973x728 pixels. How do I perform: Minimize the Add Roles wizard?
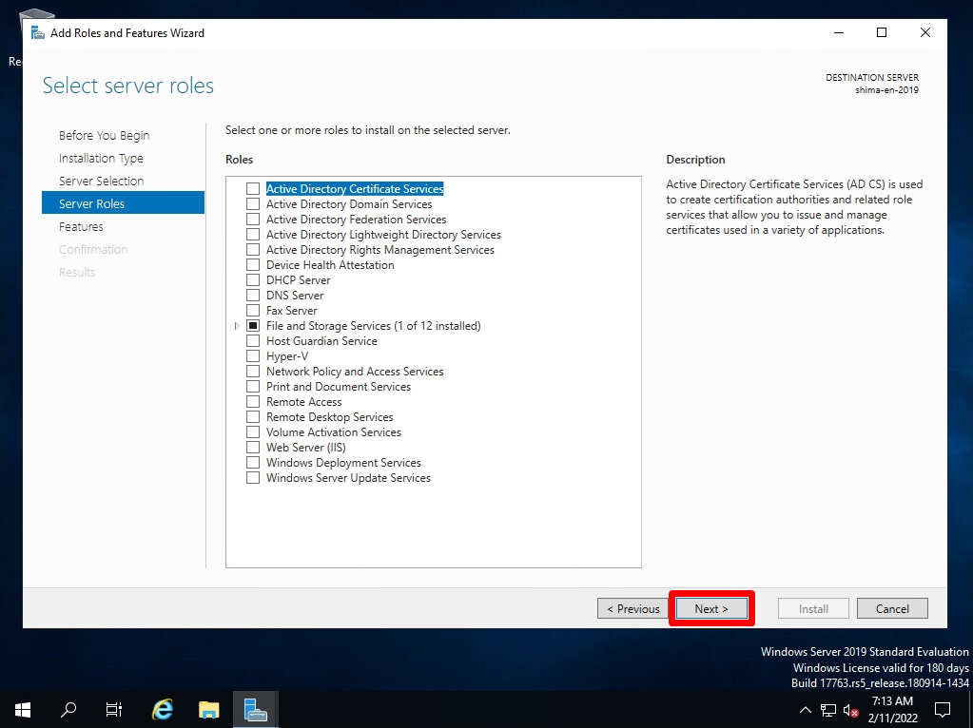(838, 32)
